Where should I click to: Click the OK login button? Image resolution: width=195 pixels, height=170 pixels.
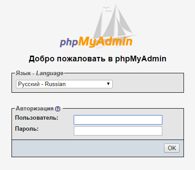click(x=172, y=148)
